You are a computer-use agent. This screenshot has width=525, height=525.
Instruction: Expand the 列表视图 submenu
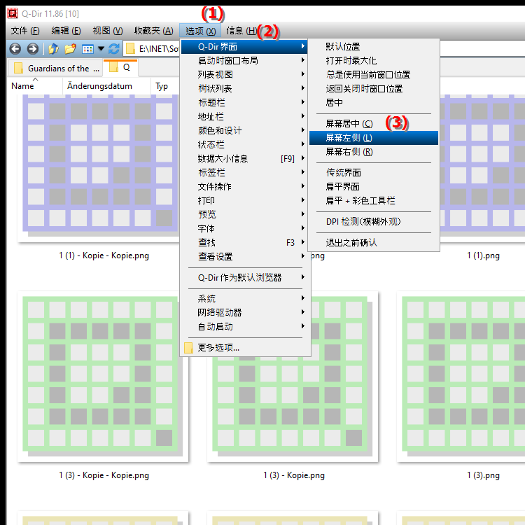tap(244, 75)
